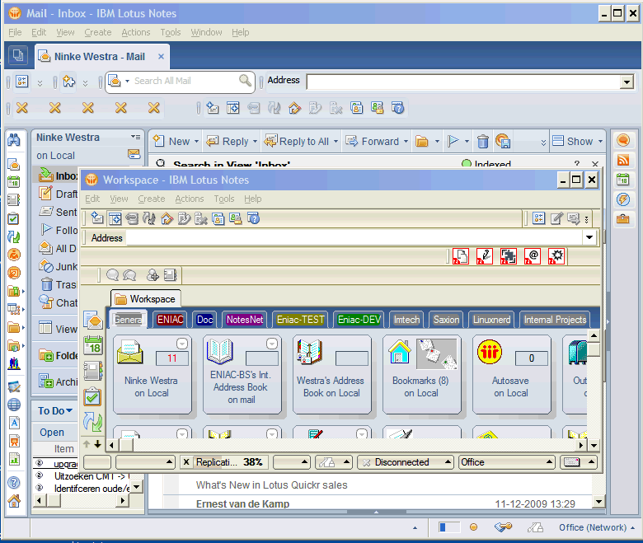Click the red gear SmartIcon in the Workspace window
Screen dimensions: 643x543
click(x=556, y=256)
